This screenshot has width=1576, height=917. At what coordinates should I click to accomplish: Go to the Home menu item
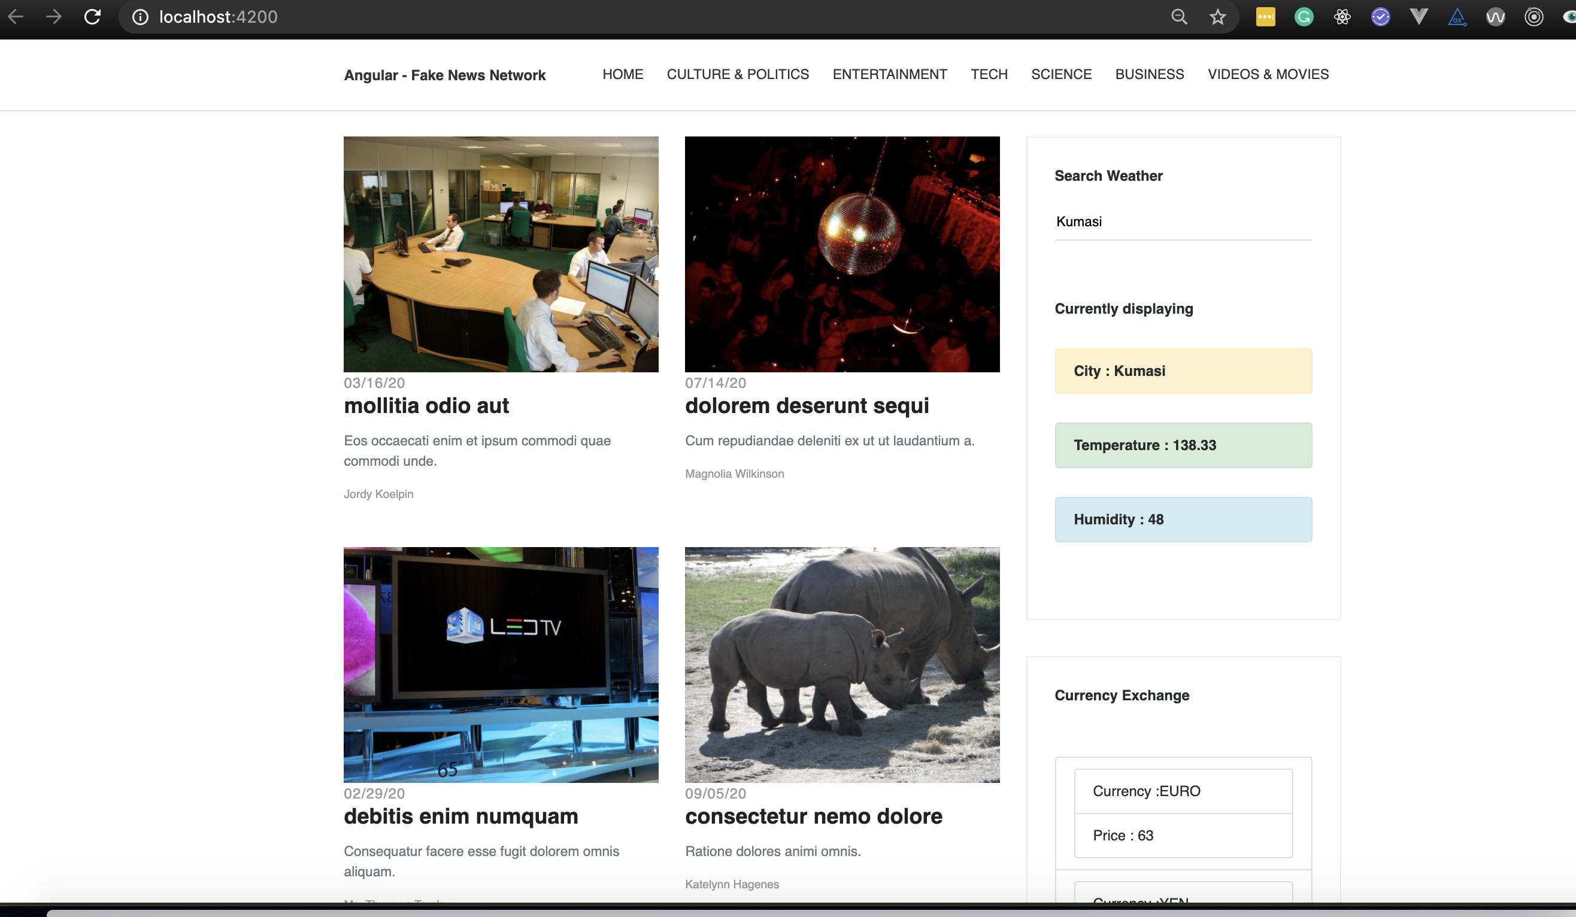[622, 74]
